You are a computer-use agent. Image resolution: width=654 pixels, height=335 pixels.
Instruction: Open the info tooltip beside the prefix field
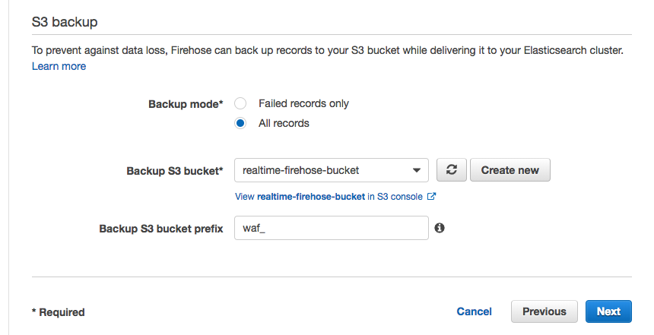tap(440, 228)
